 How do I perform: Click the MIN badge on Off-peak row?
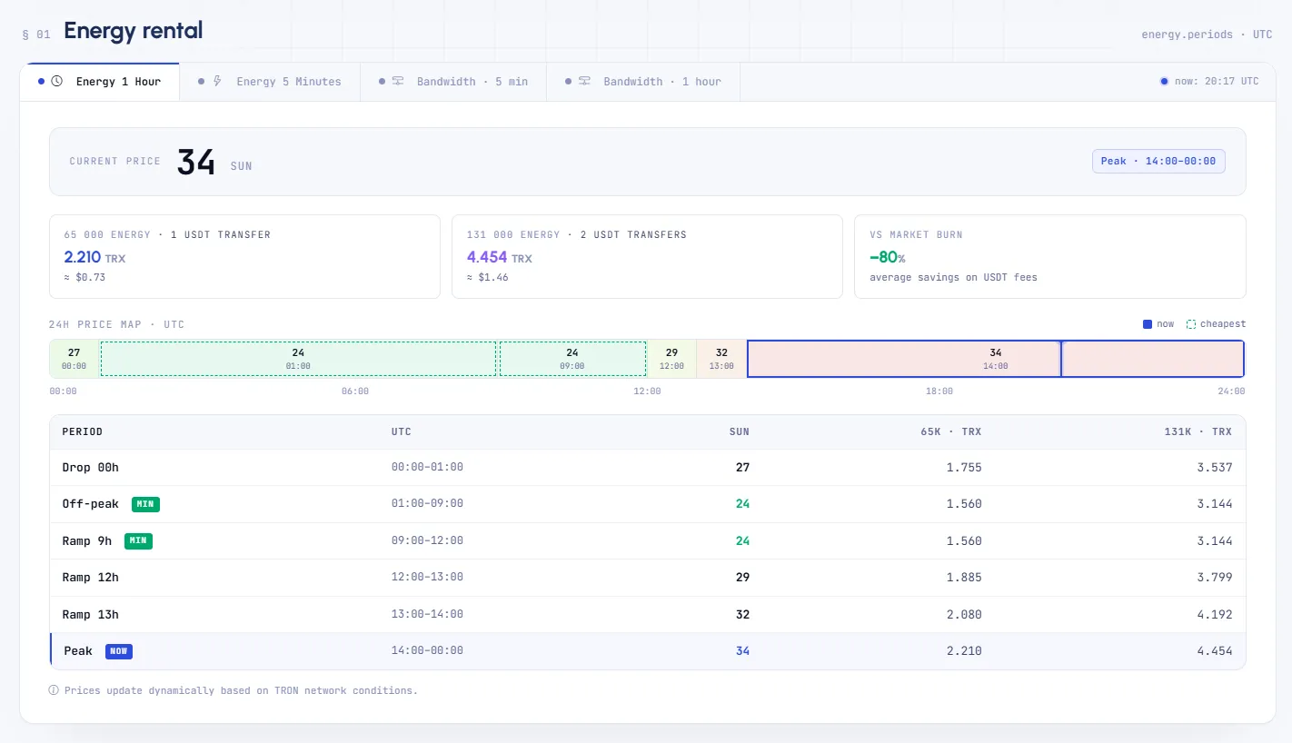[x=145, y=504]
